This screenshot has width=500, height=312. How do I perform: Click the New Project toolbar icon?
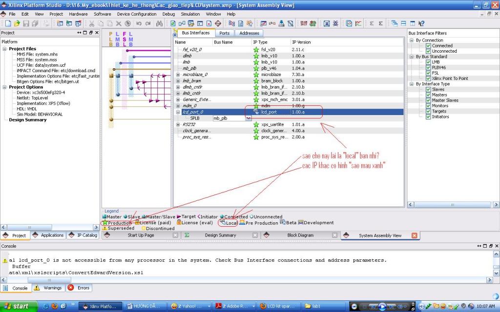click(x=8, y=23)
